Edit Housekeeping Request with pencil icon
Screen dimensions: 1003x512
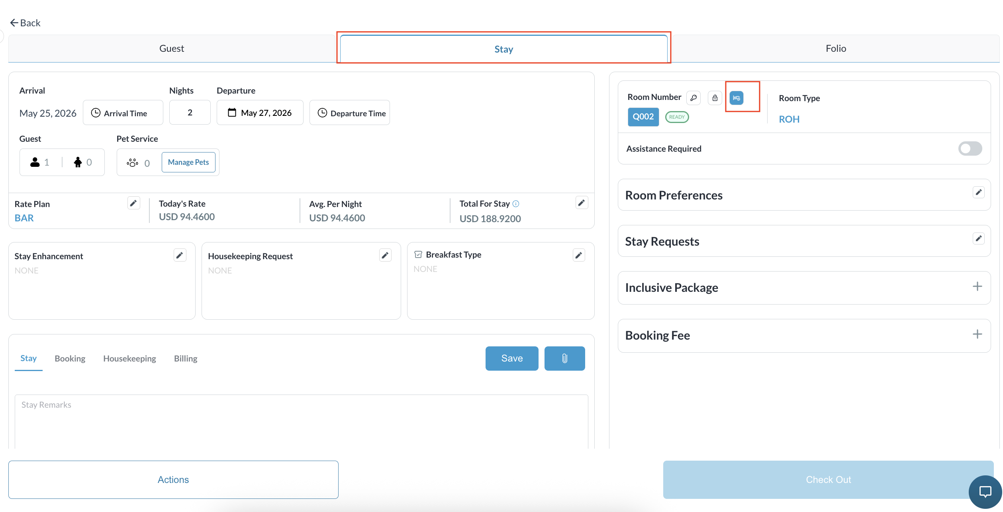click(x=385, y=255)
